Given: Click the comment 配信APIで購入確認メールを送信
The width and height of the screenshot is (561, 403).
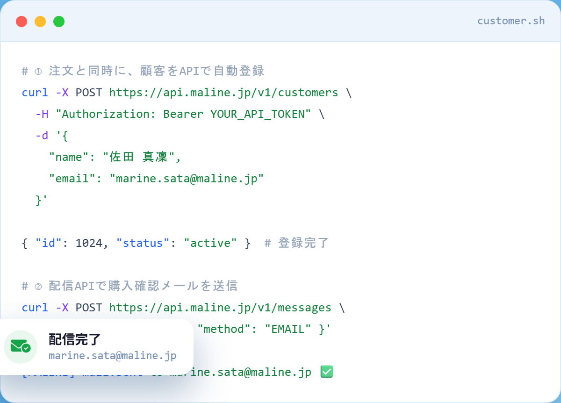Looking at the screenshot, I should point(129,286).
